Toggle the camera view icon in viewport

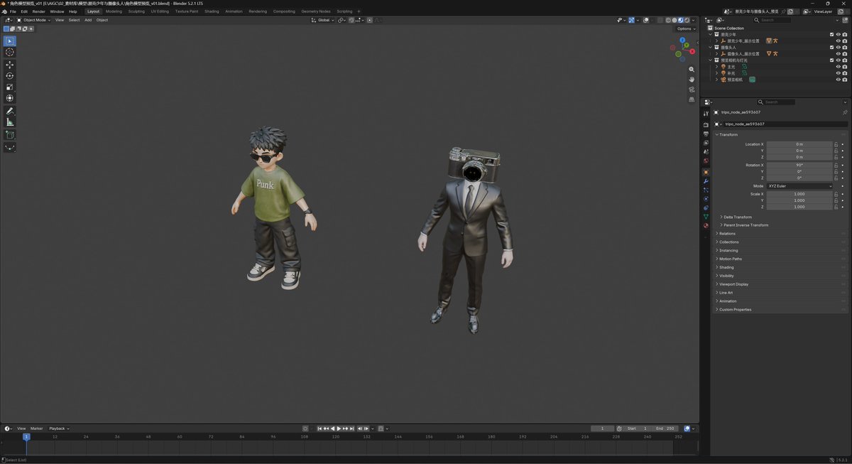[692, 90]
